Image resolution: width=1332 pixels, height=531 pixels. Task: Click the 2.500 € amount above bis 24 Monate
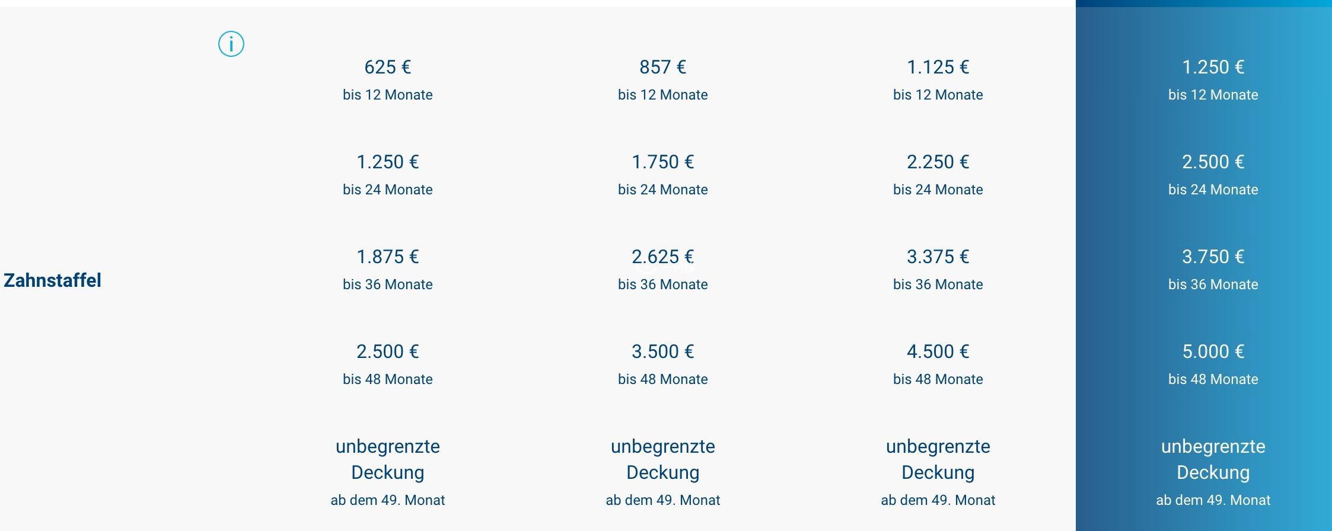point(1213,162)
